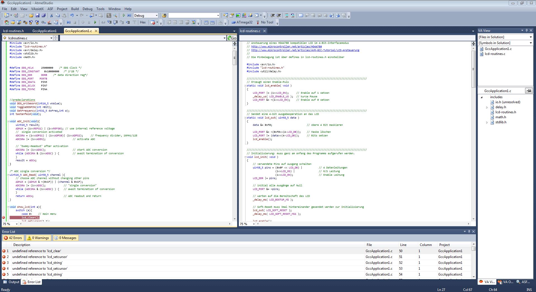Screen dimensions: 536x292
Task: Toggle Hex display in the debug toolbar
Action: (143, 22)
